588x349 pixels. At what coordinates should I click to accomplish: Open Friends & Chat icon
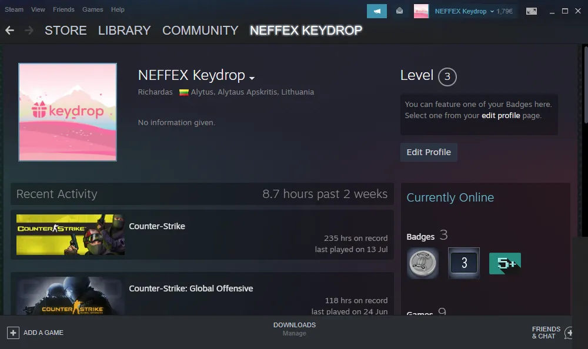[x=569, y=333]
